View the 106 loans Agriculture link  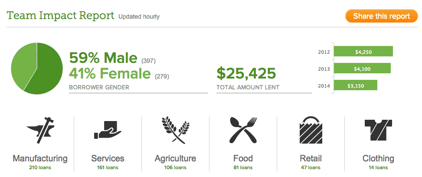point(175,167)
